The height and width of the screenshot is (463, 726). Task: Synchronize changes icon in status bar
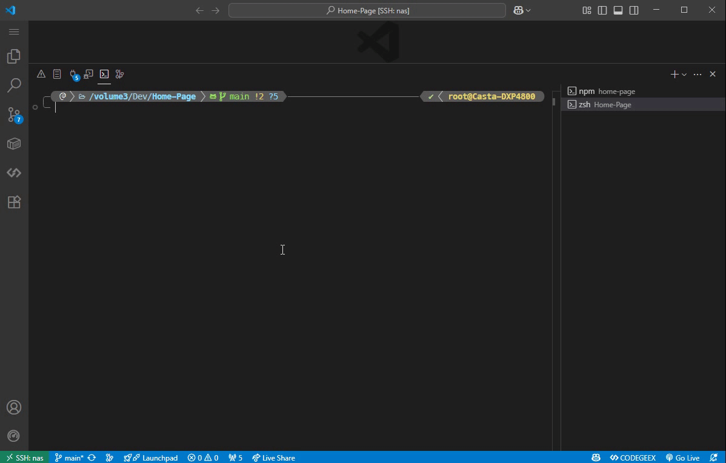(92, 458)
